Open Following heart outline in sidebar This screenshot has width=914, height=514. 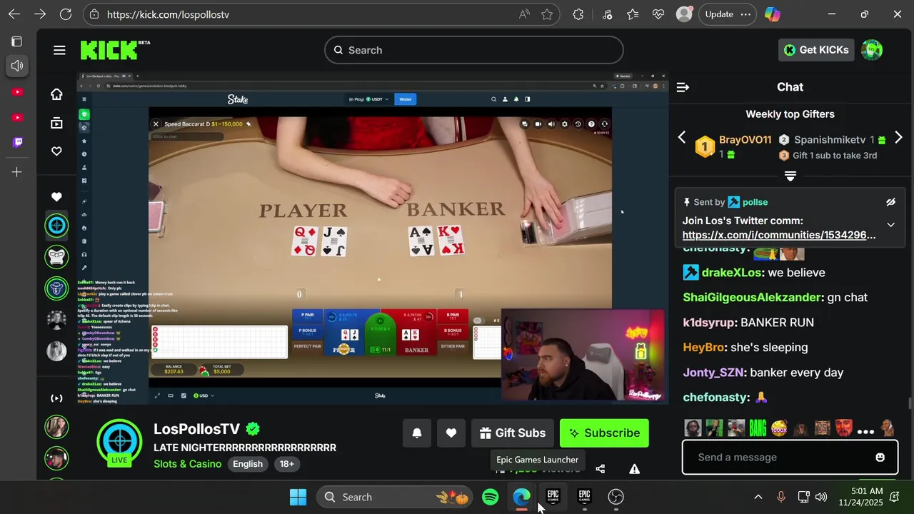point(56,151)
